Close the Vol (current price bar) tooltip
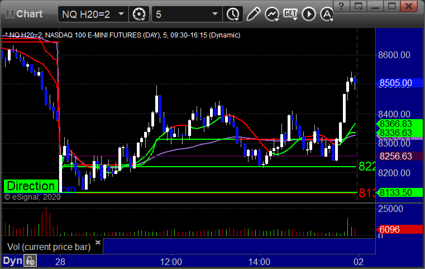This screenshot has height=269, width=425. (x=98, y=243)
